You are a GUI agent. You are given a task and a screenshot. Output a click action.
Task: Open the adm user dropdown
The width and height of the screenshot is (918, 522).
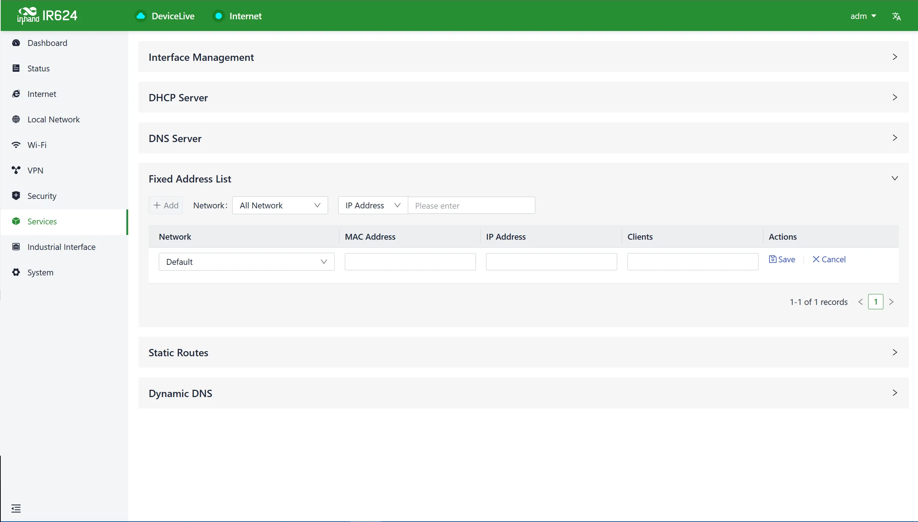pos(863,16)
